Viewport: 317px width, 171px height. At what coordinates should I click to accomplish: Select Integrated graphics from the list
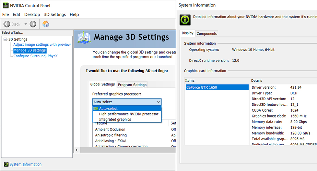[115, 119]
